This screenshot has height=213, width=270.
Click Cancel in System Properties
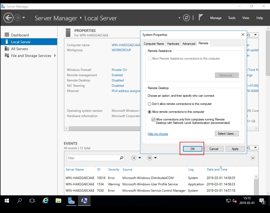tap(214, 149)
